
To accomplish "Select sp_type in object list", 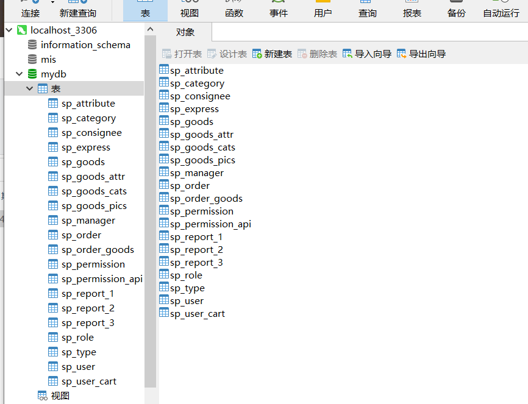I will click(188, 288).
